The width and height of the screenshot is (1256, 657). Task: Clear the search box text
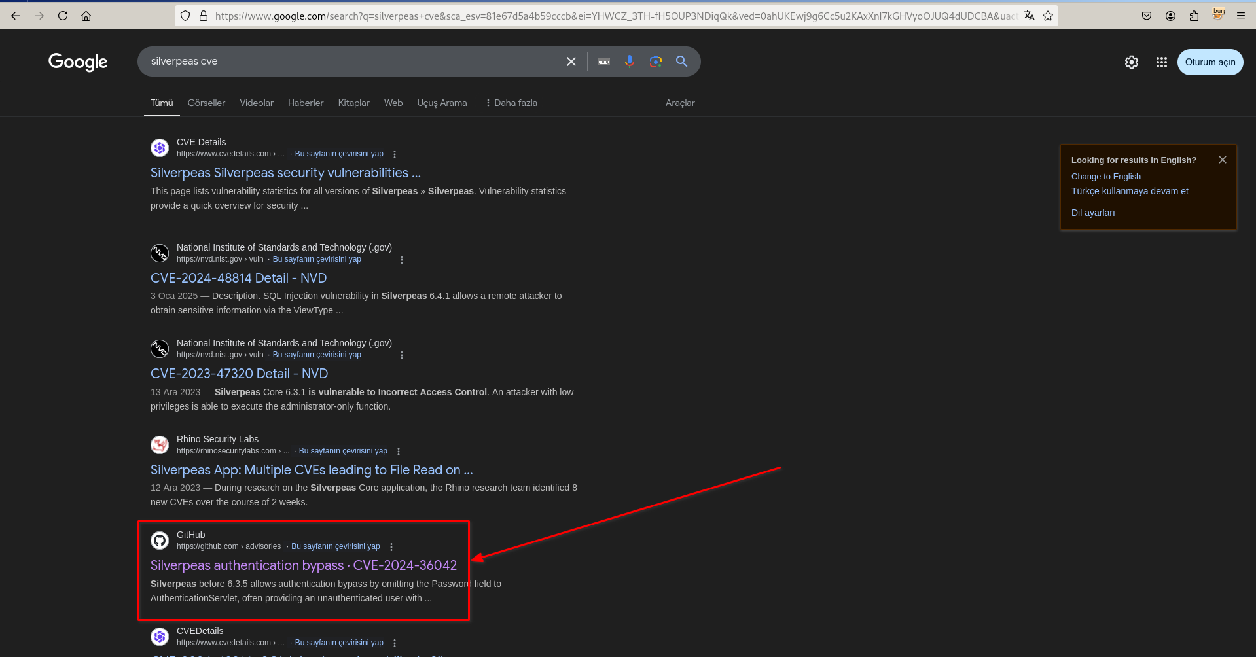571,62
